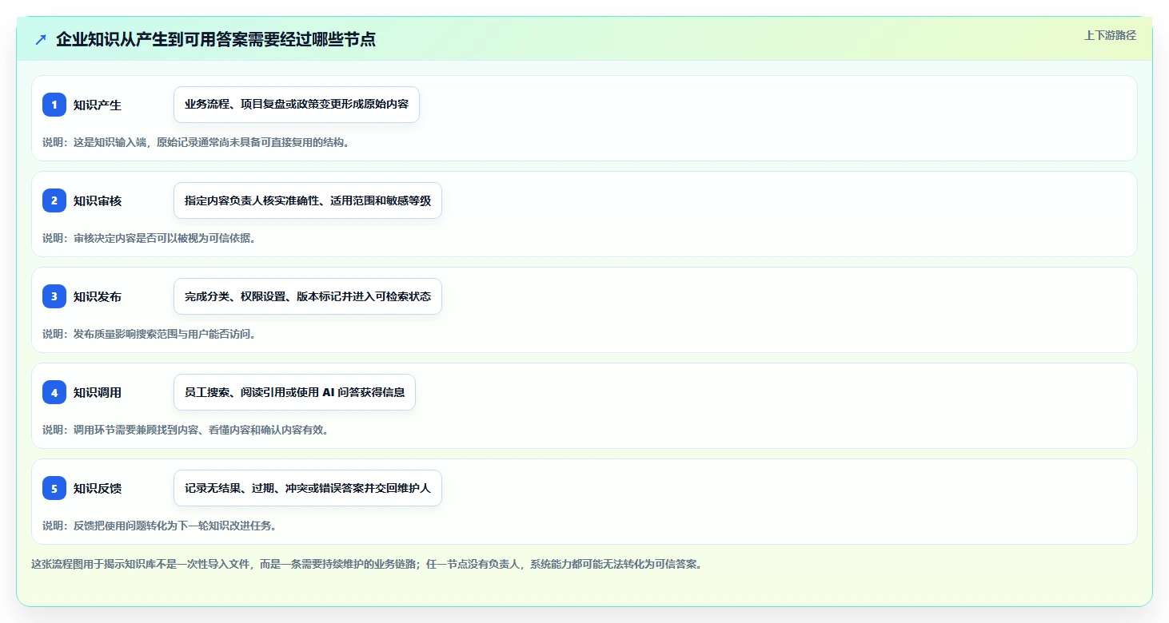Click the box 员工搜索、阅读引用或使用 AI 问答获得信息

tap(294, 392)
